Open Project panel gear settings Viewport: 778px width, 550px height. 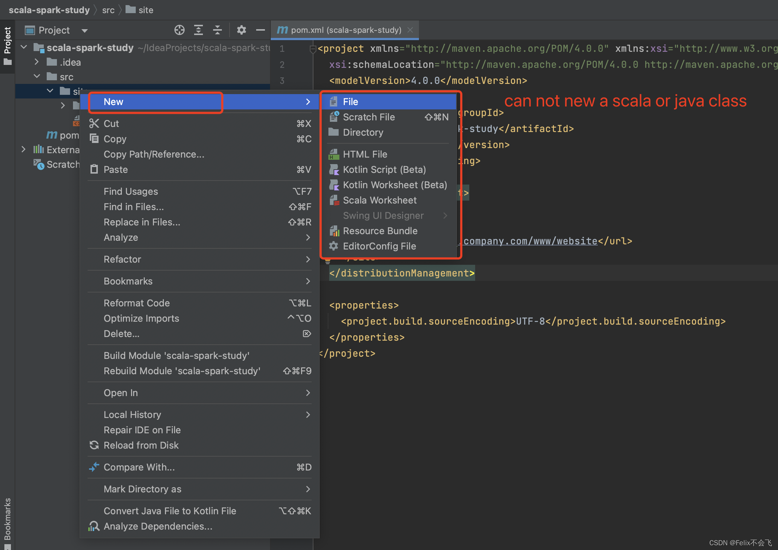(241, 30)
